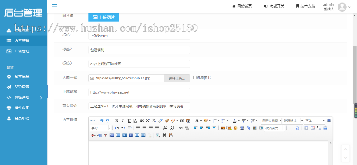Toggle HTML source mode in the editor
This screenshot has height=165, width=357.
click(93, 121)
